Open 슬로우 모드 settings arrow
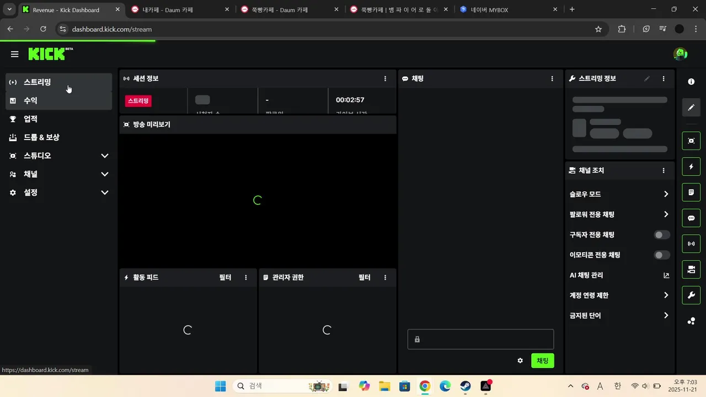The image size is (706, 397). coord(666,194)
